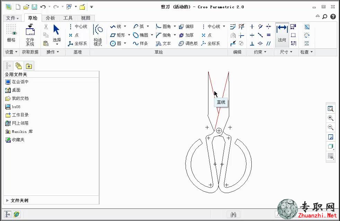Undo the last sketch action
The height and width of the screenshot is (221, 340).
pos(43,7)
